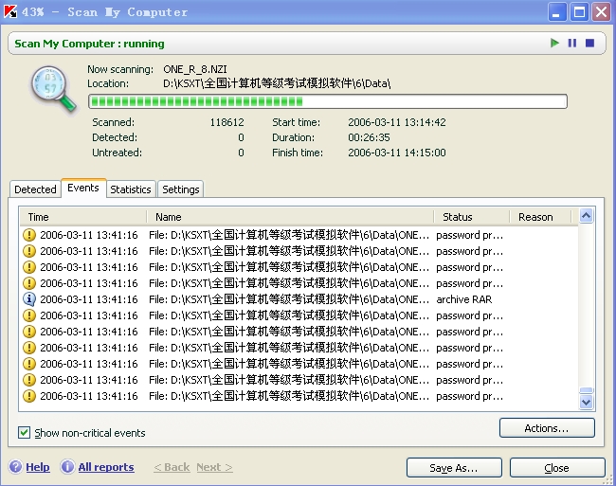Select the Events tab
This screenshot has width=616, height=486.
83,188
